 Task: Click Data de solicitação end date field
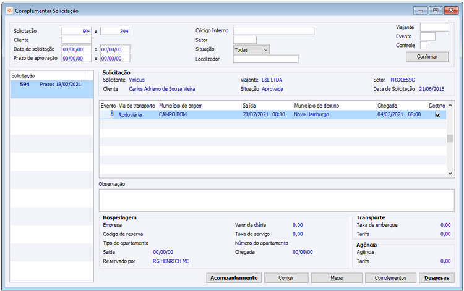[115, 49]
